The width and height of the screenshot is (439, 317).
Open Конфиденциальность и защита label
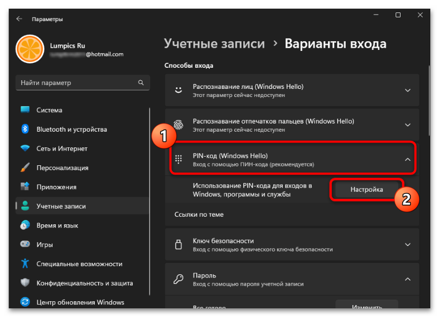pyautogui.click(x=85, y=283)
